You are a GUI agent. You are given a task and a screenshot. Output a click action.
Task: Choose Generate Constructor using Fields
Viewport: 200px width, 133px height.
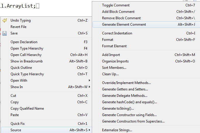129,115
